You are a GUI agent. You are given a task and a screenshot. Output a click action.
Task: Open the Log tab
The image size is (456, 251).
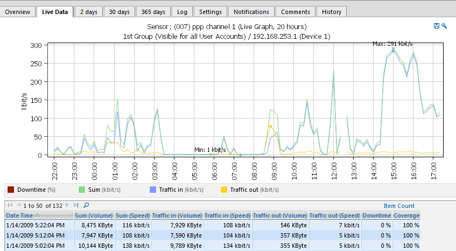tap(182, 12)
